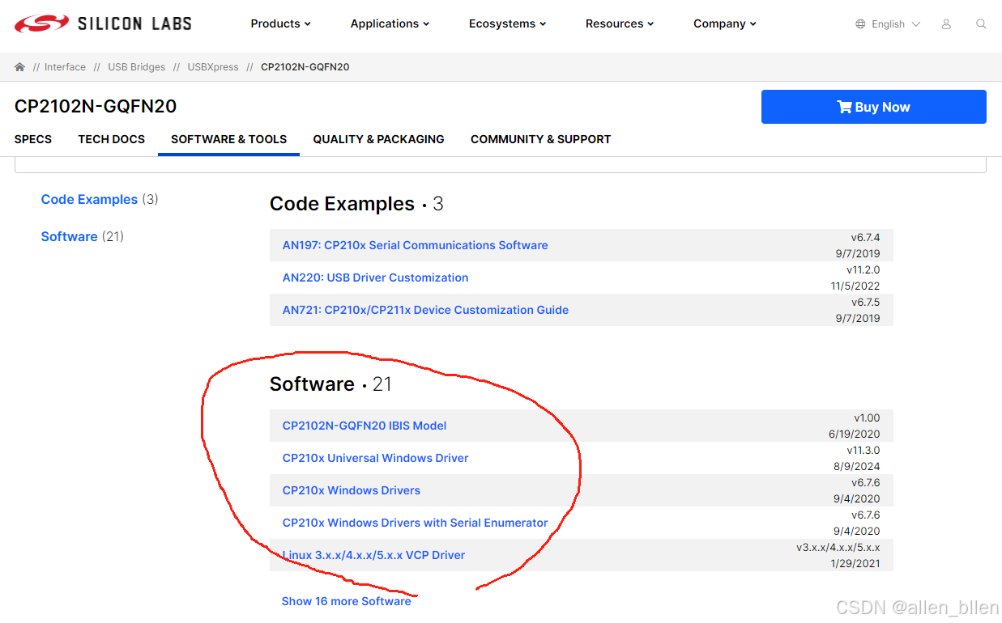Click the v11.2.0 version for AN220
This screenshot has height=623, width=1002.
(863, 269)
